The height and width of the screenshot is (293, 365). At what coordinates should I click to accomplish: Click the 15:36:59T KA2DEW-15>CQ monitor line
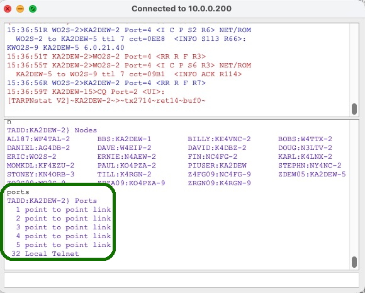tap(86, 92)
